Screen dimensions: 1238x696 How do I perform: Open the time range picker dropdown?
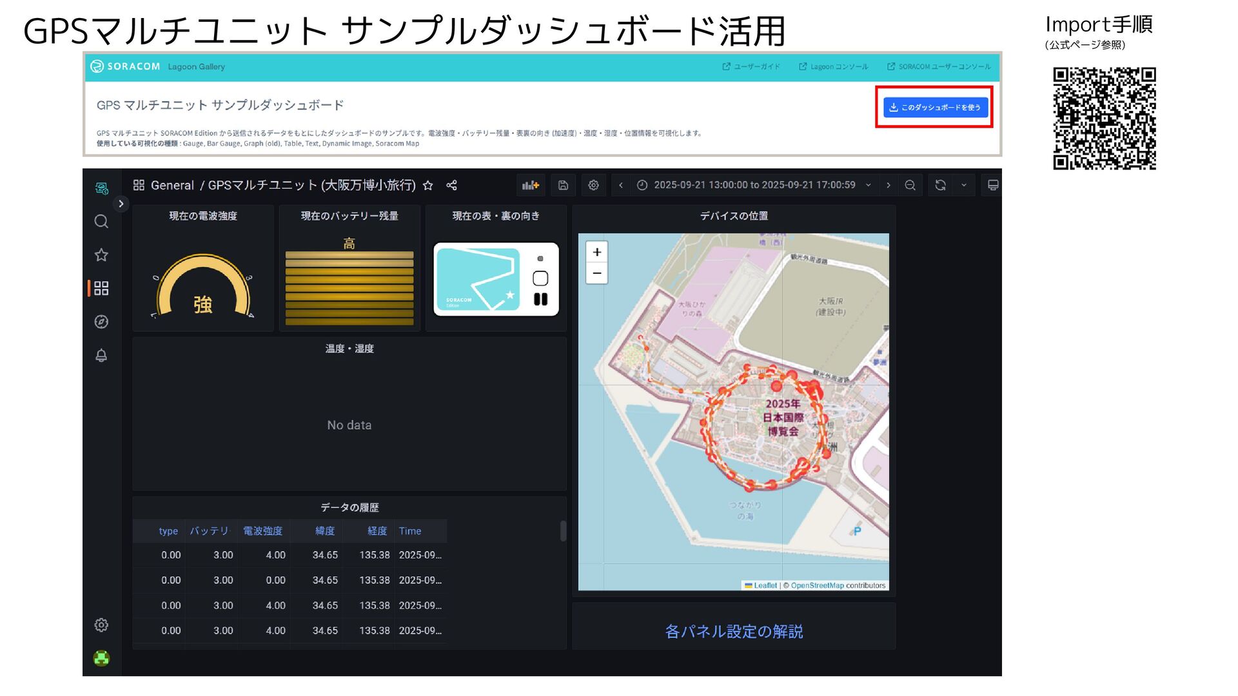754,186
